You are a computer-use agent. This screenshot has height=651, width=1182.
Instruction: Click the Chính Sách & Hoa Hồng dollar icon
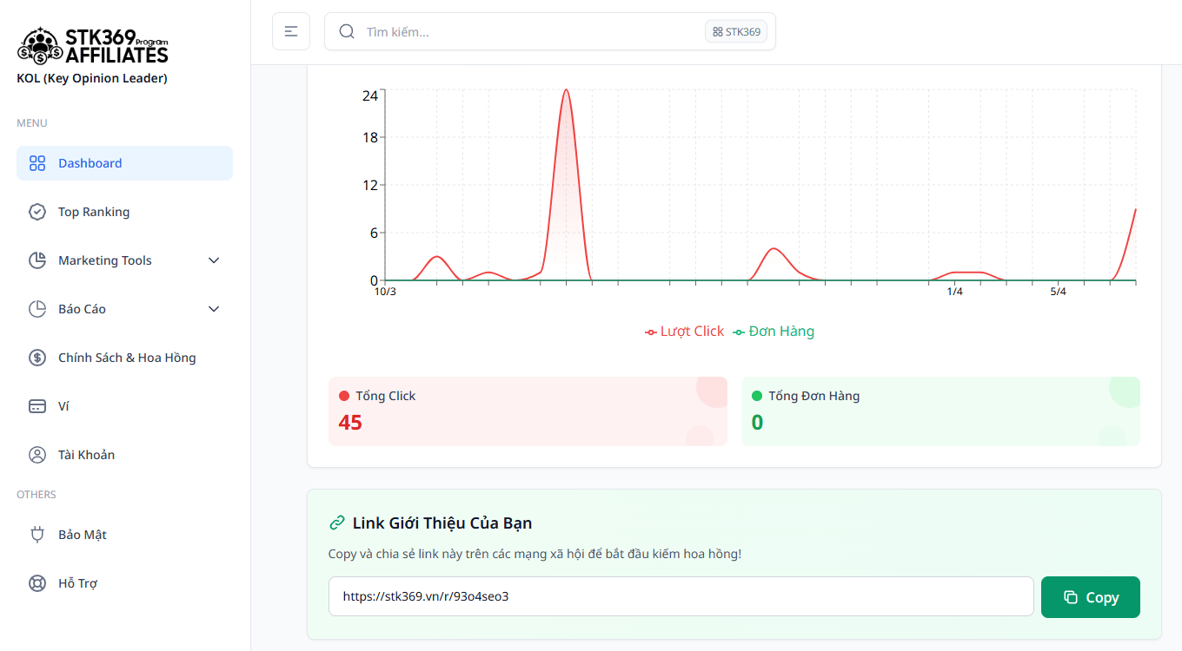[37, 358]
